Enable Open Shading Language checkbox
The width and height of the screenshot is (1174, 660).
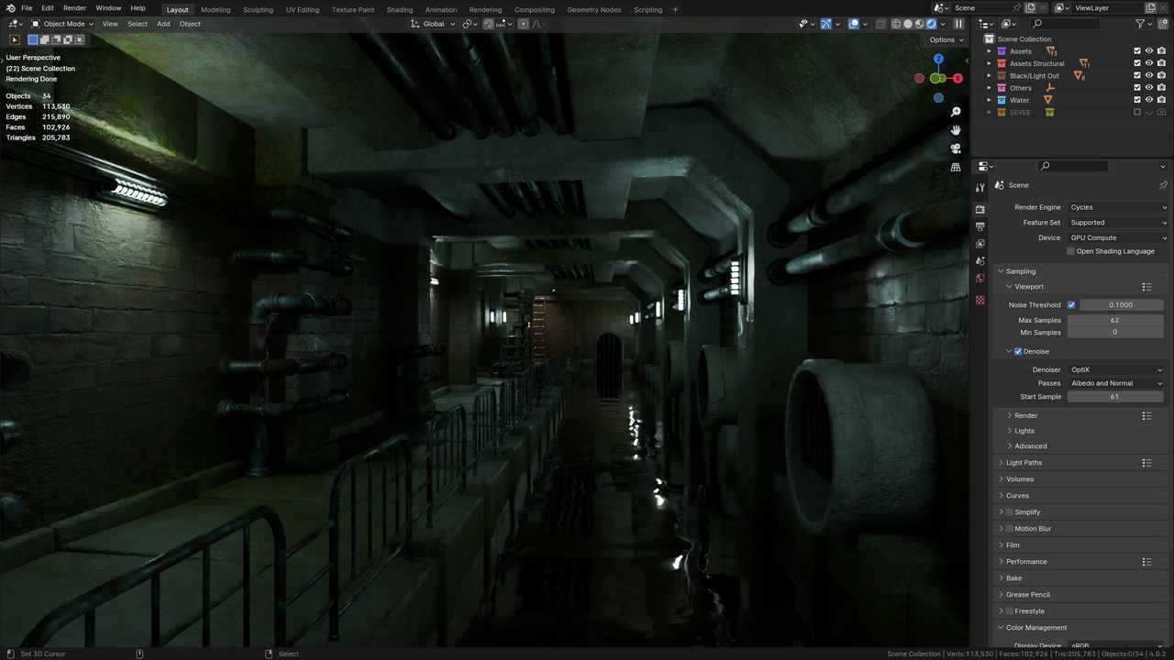[x=1071, y=251]
